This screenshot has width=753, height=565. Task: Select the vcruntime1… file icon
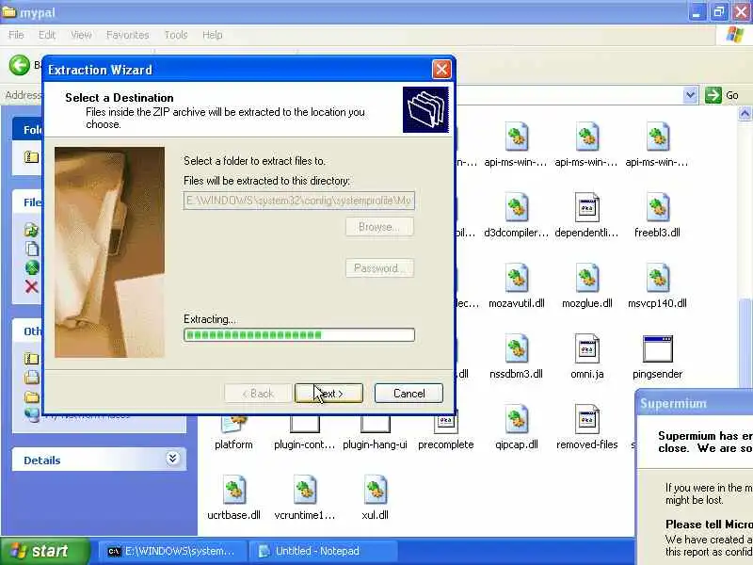tap(304, 490)
